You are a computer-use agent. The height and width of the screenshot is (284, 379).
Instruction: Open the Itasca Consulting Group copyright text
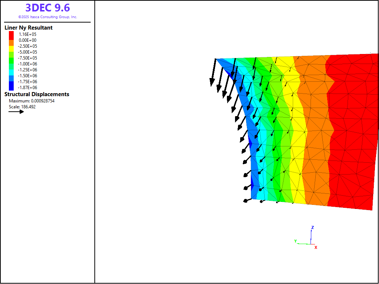[47, 17]
